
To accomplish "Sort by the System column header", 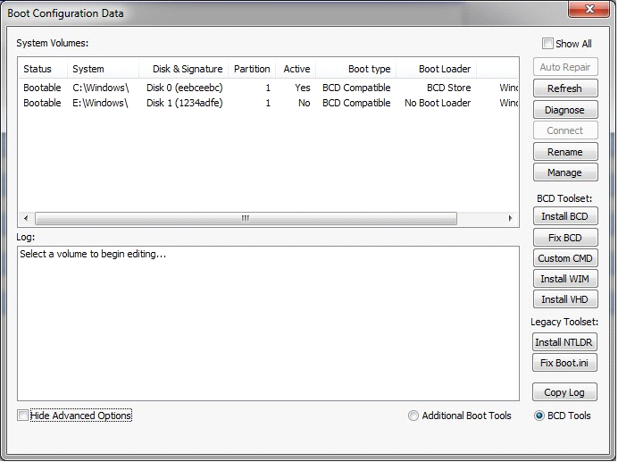I will tap(103, 69).
